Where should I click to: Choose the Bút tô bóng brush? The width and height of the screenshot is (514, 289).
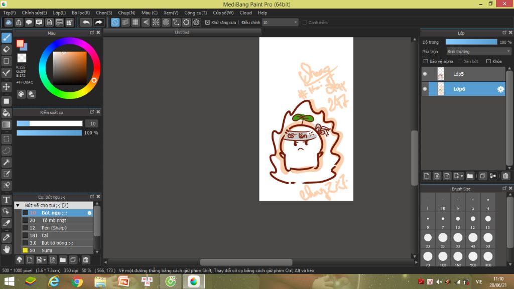point(57,243)
